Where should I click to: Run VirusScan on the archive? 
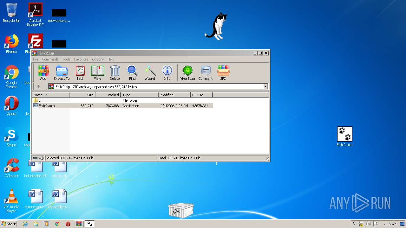pyautogui.click(x=187, y=73)
